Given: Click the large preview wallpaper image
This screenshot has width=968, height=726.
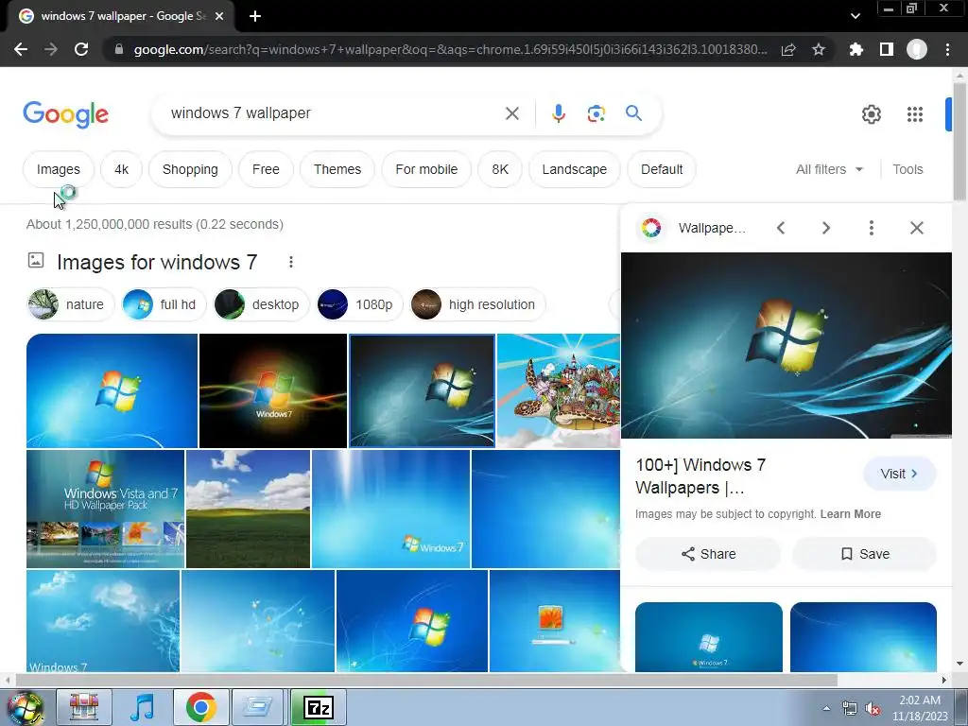Looking at the screenshot, I should (x=786, y=345).
